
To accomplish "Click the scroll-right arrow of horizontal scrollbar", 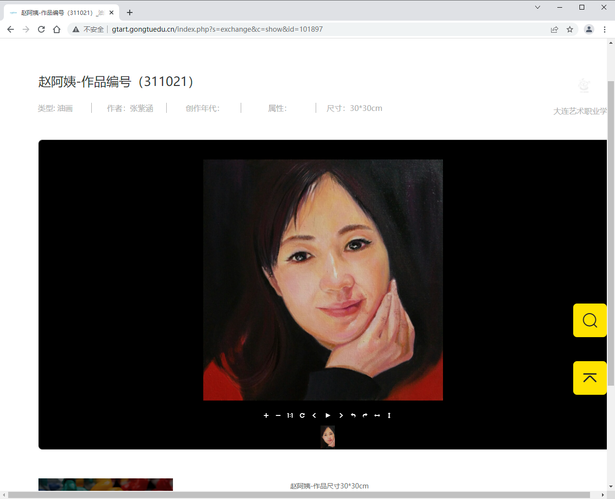I will click(x=603, y=495).
